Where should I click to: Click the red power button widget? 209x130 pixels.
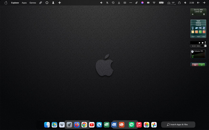tap(195, 65)
